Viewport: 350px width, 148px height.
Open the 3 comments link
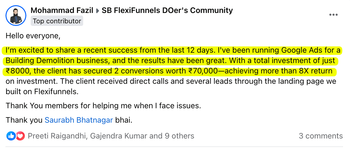pyautogui.click(x=320, y=136)
